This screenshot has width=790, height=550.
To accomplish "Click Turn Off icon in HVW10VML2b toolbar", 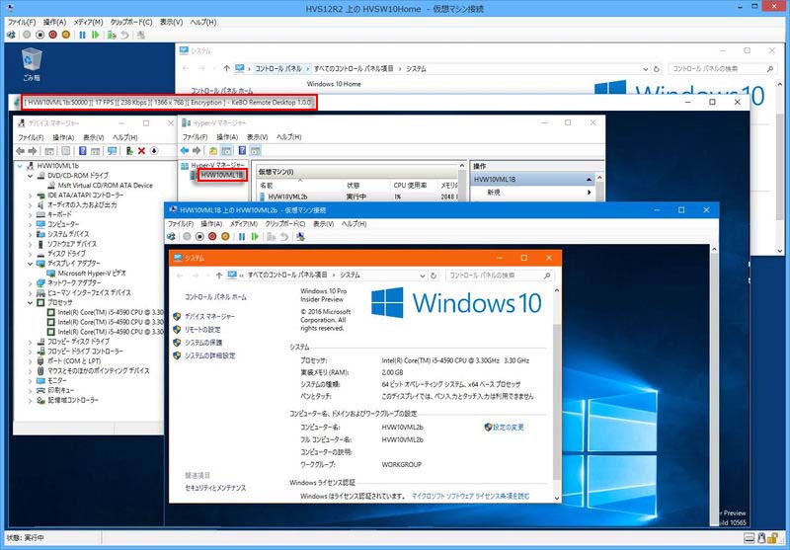I will pyautogui.click(x=199, y=236).
